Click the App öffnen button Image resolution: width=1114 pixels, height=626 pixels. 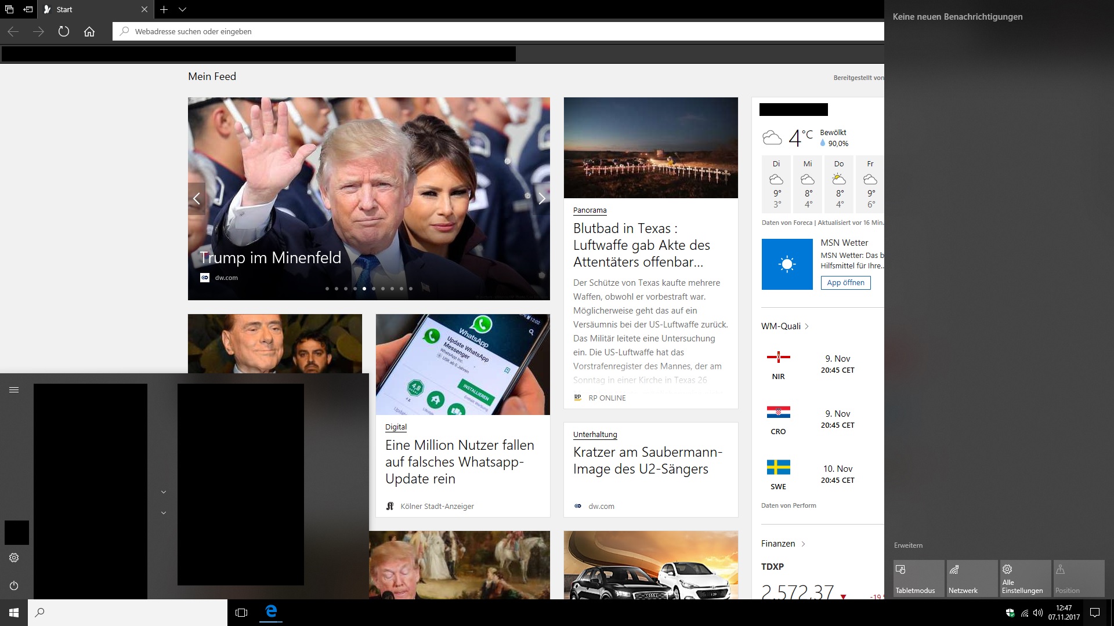point(845,283)
